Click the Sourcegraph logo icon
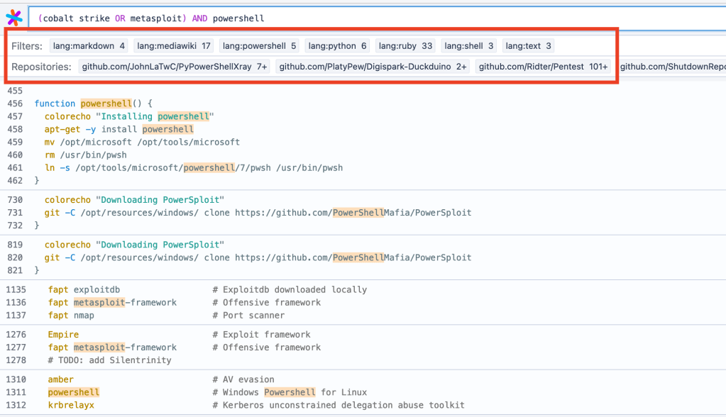 [x=13, y=18]
